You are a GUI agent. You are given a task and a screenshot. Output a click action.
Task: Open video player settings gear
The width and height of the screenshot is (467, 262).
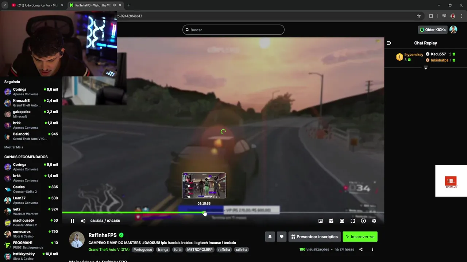point(374,221)
